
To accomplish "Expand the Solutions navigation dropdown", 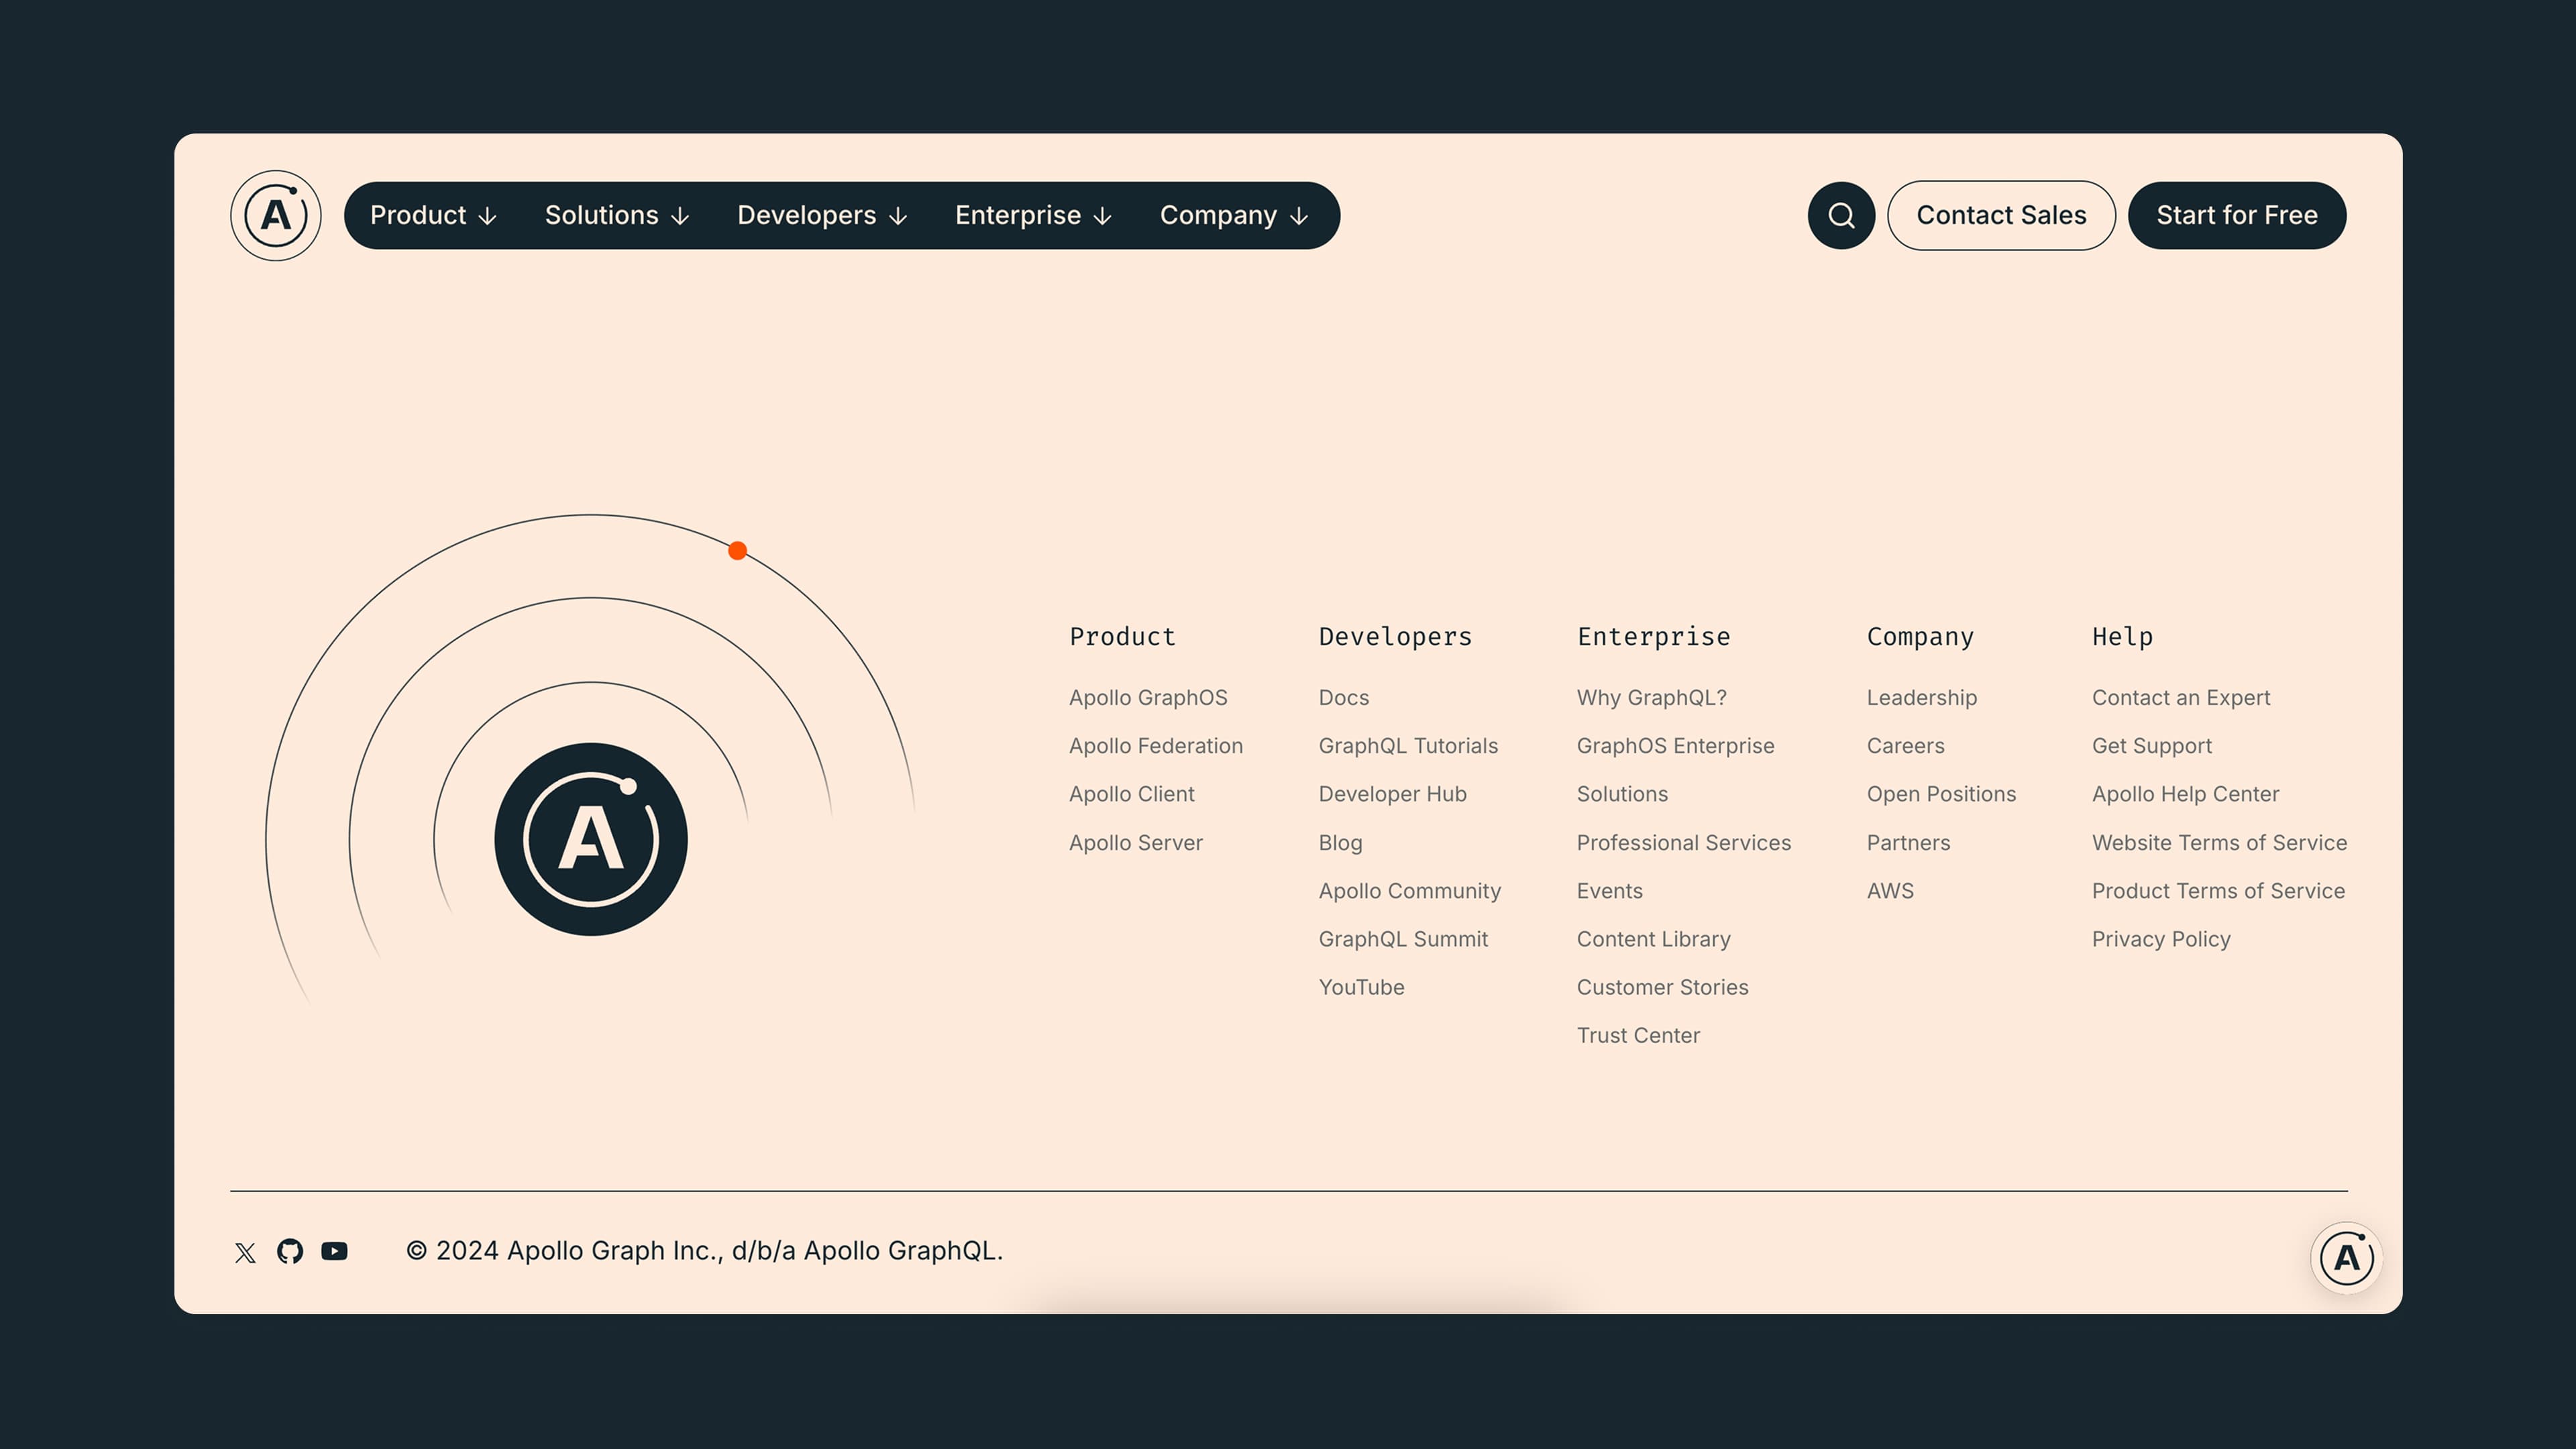I will (617, 215).
